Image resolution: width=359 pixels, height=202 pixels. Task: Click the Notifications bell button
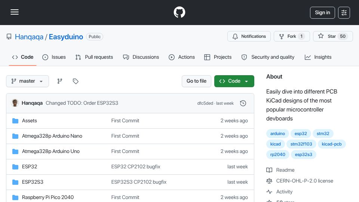coord(249,36)
